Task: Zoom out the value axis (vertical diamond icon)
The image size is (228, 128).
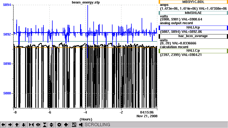Action: point(52,125)
